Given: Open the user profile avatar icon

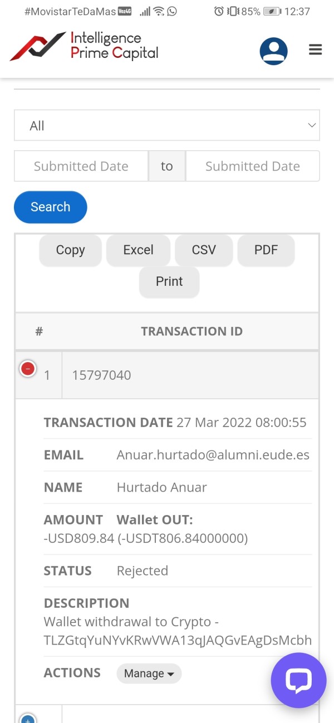Looking at the screenshot, I should click(273, 52).
